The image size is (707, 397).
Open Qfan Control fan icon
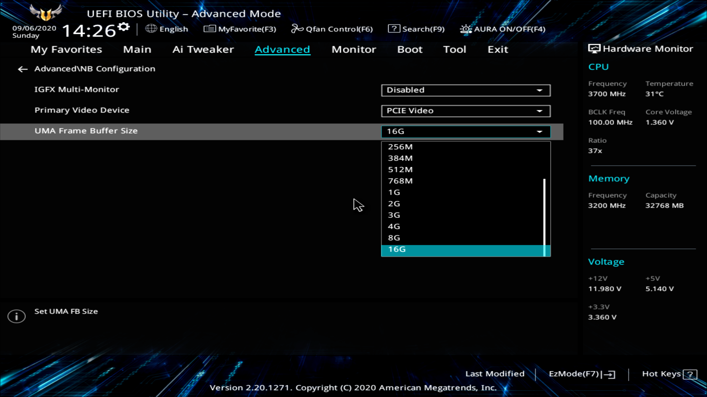click(x=297, y=29)
